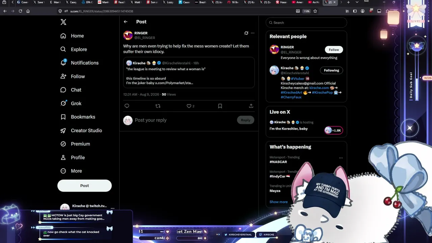Open the browser account icon
The width and height of the screenshot is (432, 243).
(362, 11)
